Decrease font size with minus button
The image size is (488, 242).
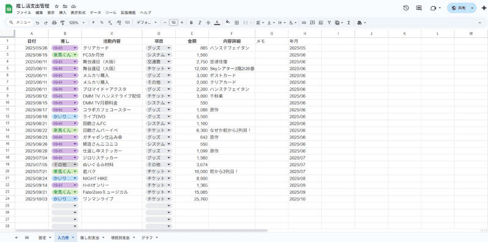[x=165, y=23]
